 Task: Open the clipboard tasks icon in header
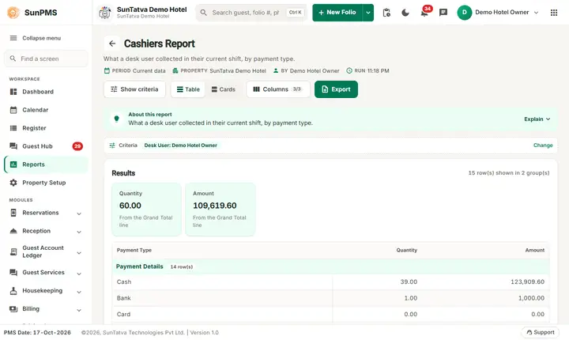click(386, 13)
